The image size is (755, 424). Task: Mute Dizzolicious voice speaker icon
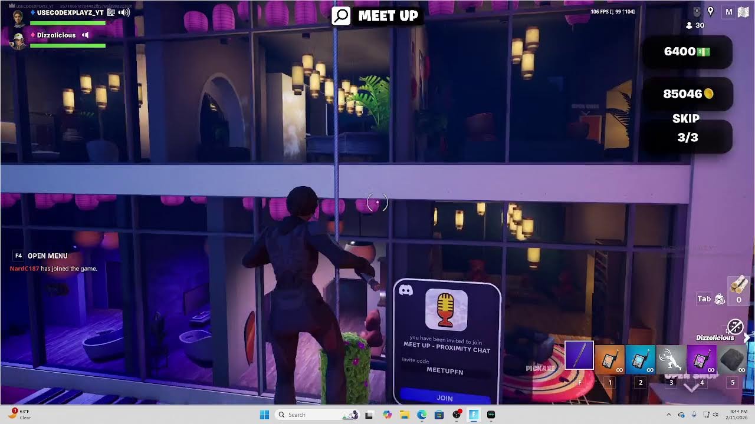[86, 35]
